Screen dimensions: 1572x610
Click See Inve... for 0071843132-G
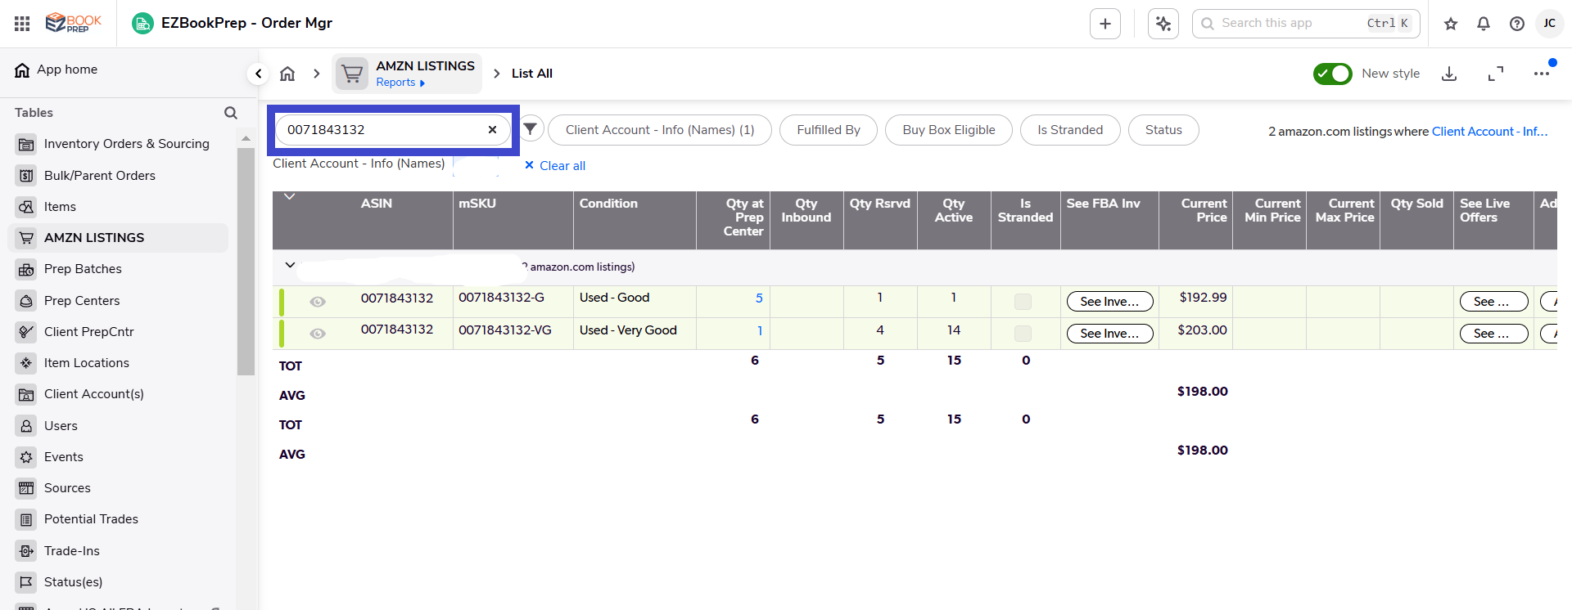[x=1109, y=302]
